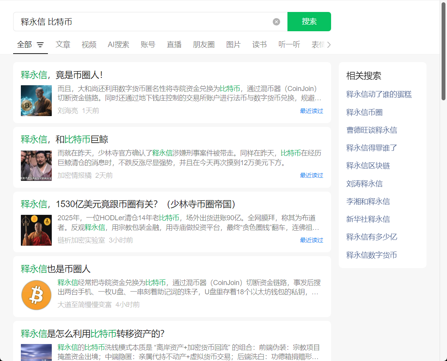Click 最近读过 label on the first result
This screenshot has height=361, width=447.
311,111
